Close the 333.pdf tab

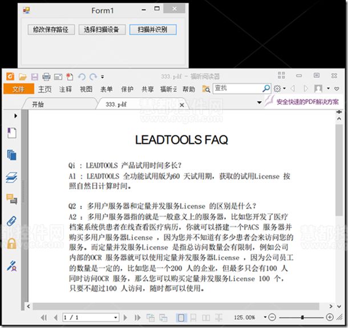[x=182, y=105]
